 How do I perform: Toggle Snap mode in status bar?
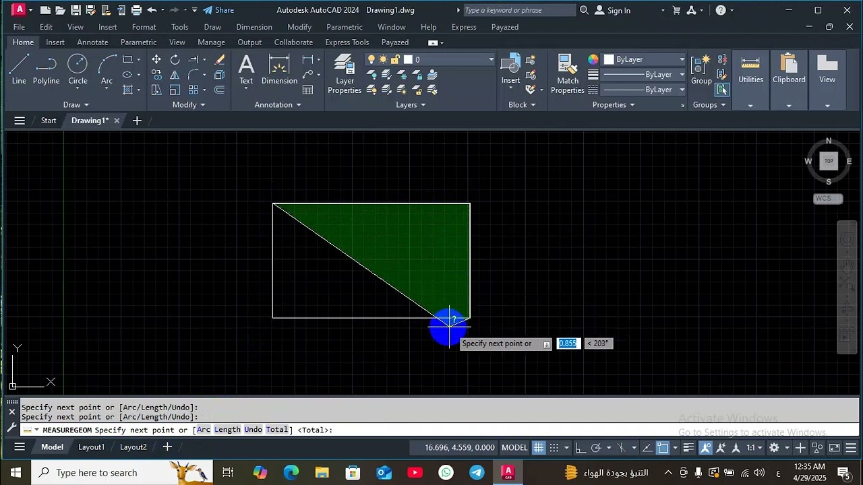[x=554, y=447]
